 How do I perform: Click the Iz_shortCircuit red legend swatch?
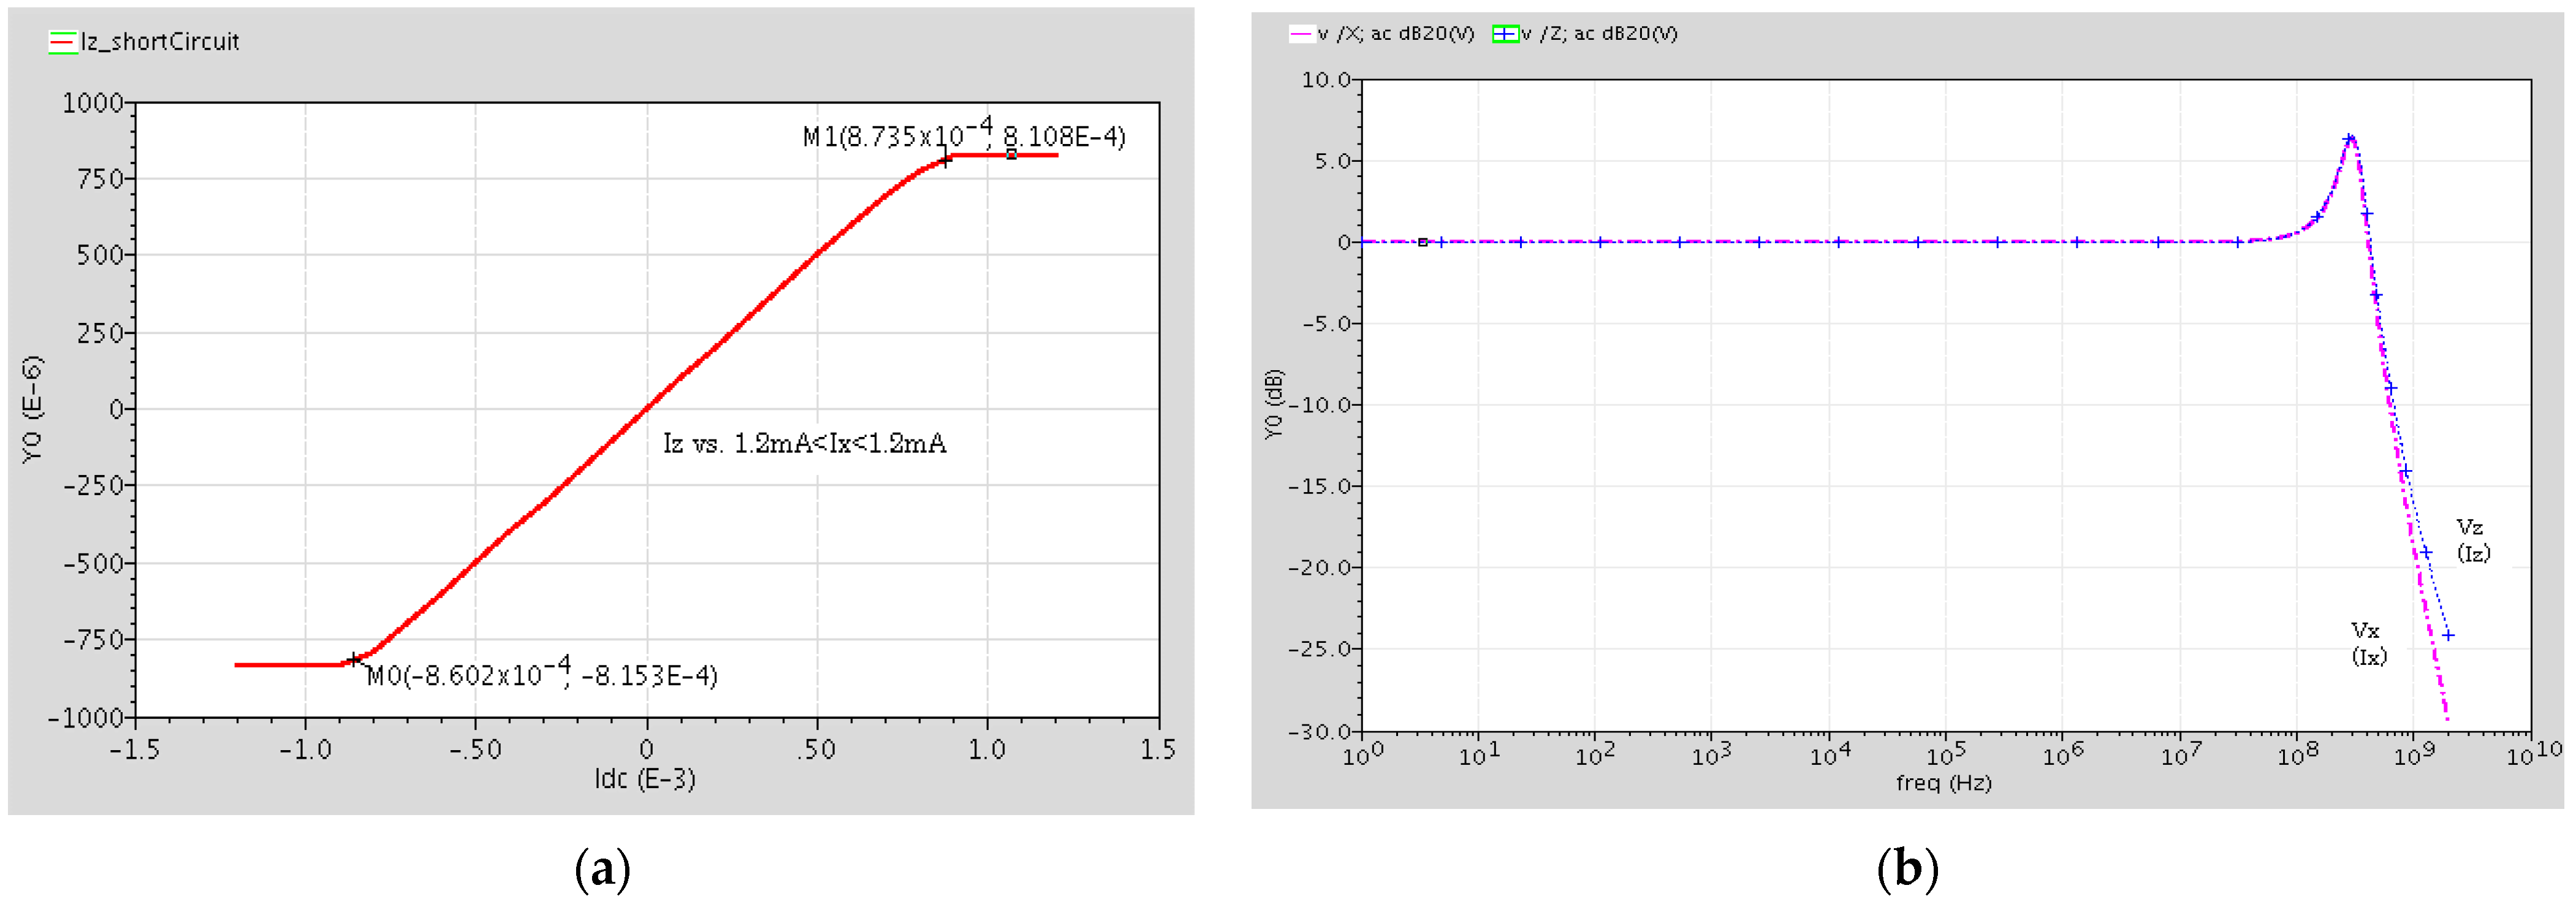(62, 42)
